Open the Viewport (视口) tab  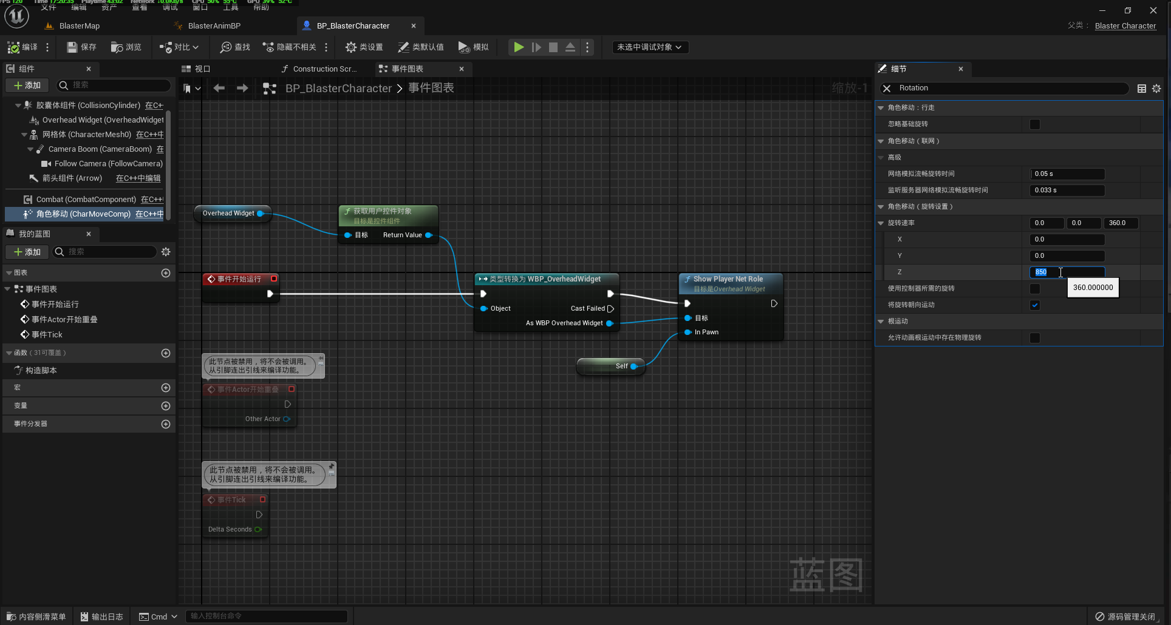(x=197, y=69)
